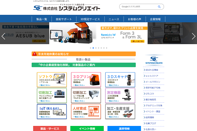The image size is (197, 131).
Task: Open the 3Dスキャナ product category tile
Action: point(120,80)
